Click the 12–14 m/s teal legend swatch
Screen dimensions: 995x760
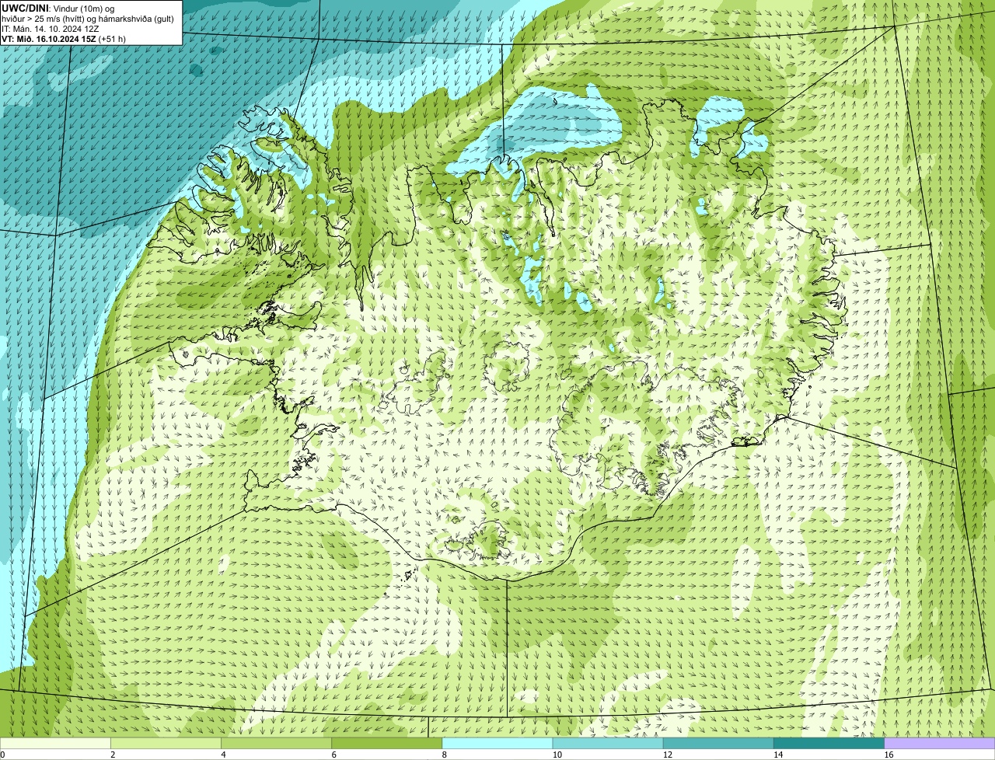(x=718, y=743)
